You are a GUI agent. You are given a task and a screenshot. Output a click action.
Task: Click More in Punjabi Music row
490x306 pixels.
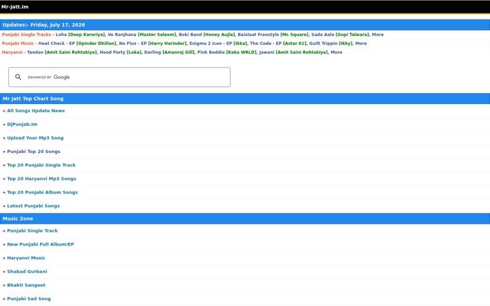click(361, 44)
